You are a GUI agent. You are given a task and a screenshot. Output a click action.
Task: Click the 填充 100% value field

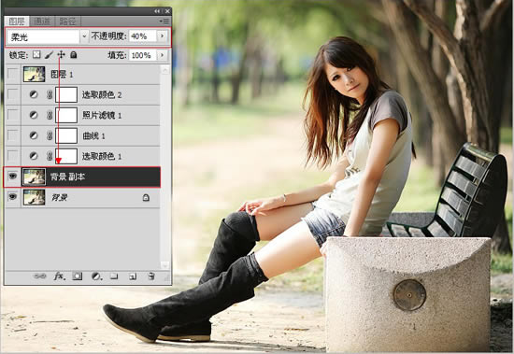pyautogui.click(x=143, y=55)
